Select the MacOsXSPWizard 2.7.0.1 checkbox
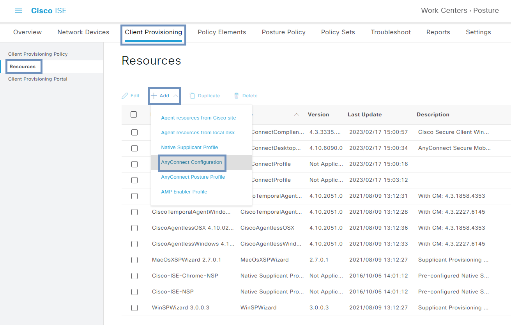 click(134, 260)
